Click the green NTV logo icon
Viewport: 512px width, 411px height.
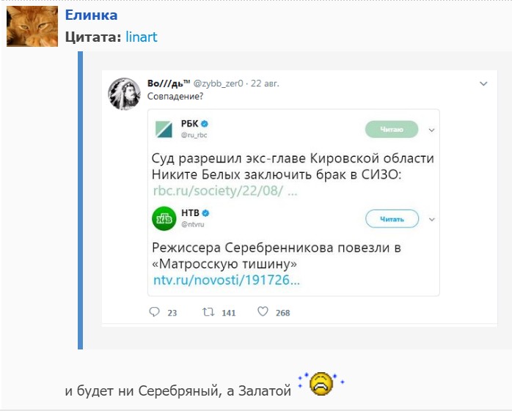coord(163,218)
